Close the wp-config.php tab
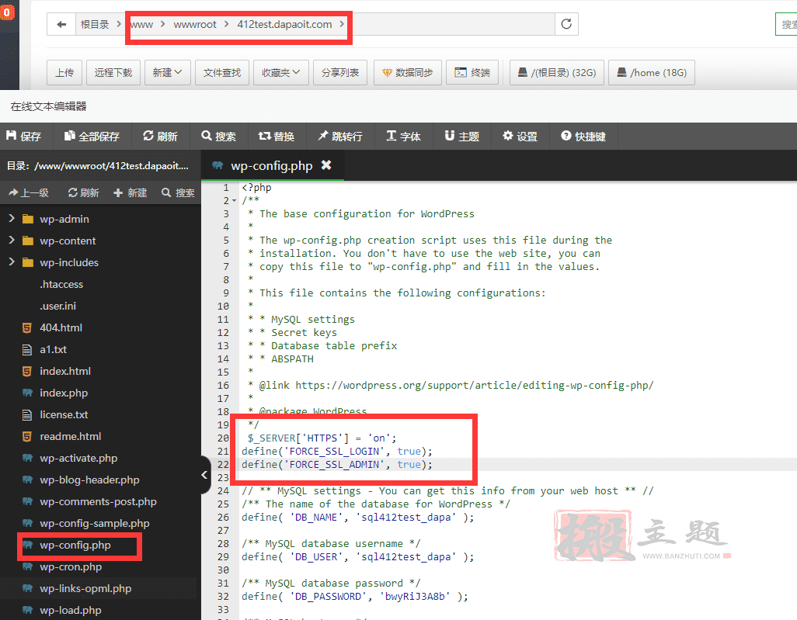Viewport: 797px width, 620px height. point(326,165)
